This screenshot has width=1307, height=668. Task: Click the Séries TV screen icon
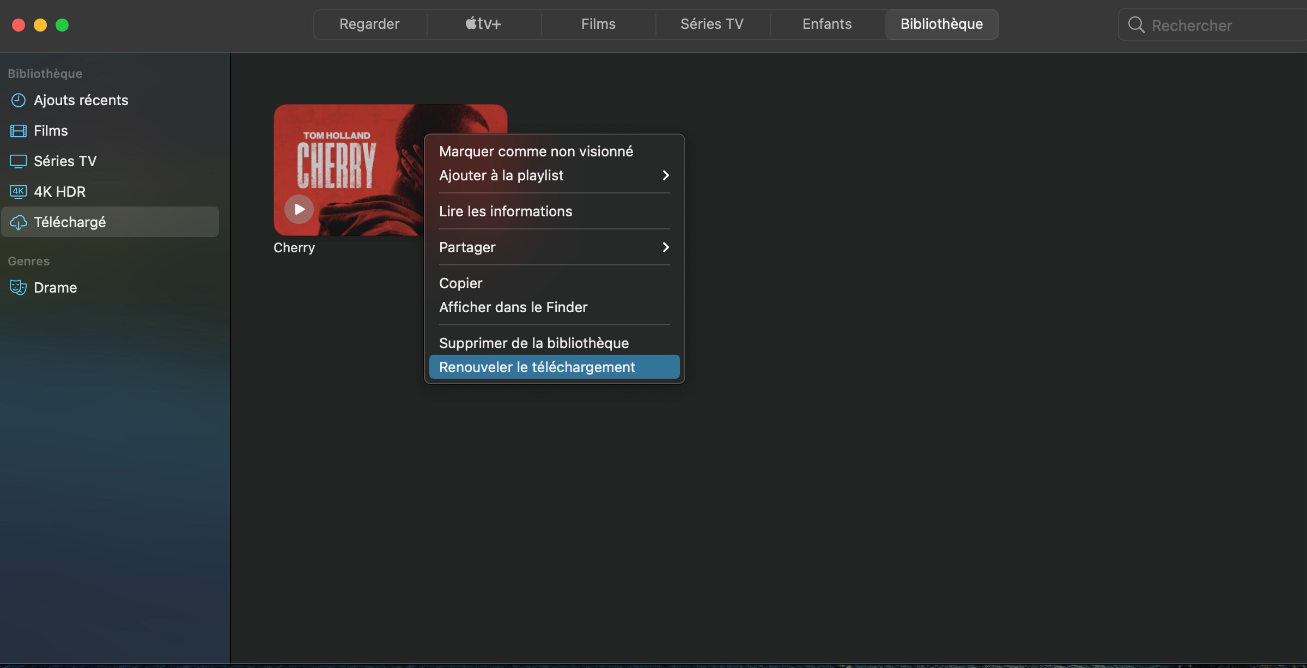click(x=19, y=161)
